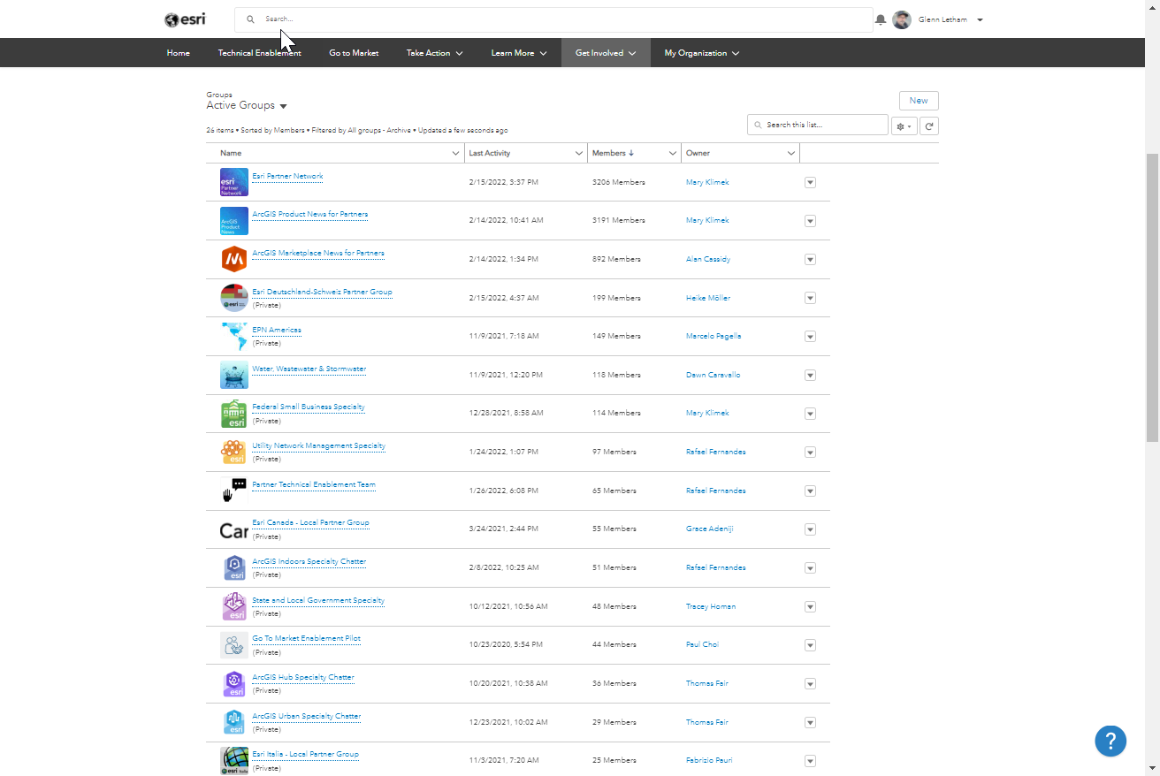The height and width of the screenshot is (776, 1160).
Task: Open row actions for Esri Partner Network
Action: coord(810,182)
